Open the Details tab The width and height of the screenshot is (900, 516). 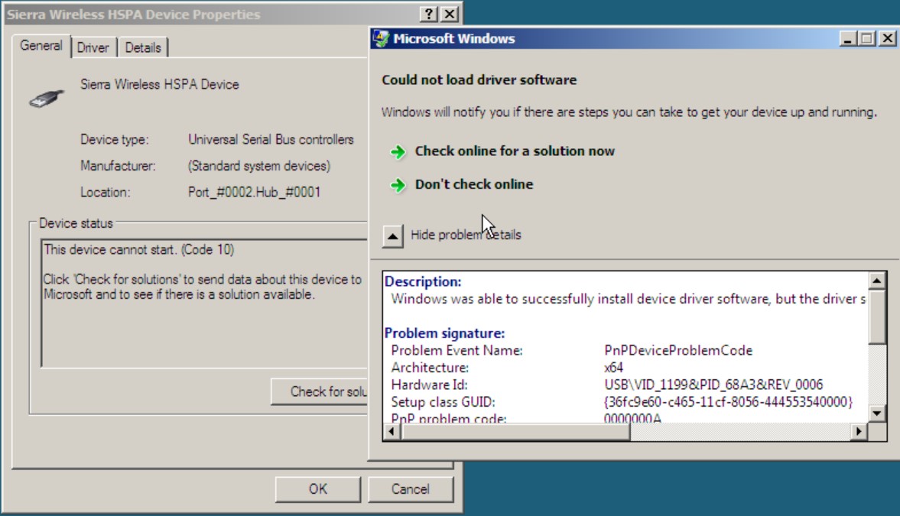pos(143,47)
